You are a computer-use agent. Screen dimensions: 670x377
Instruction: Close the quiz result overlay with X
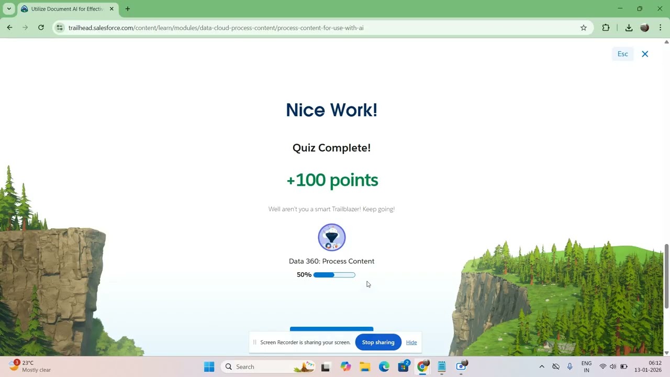click(x=645, y=54)
